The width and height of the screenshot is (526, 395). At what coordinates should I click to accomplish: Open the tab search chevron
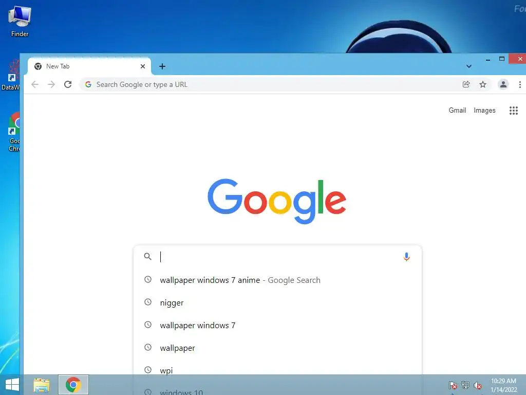[468, 66]
